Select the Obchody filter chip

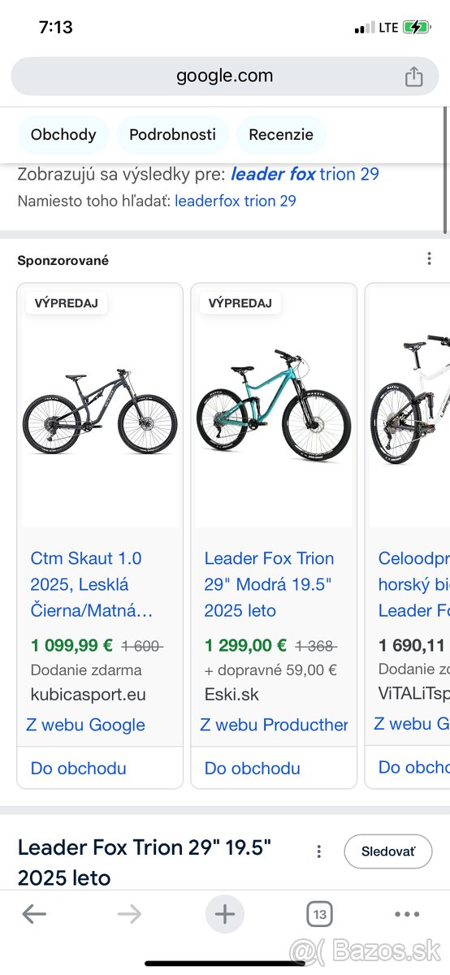tap(63, 135)
